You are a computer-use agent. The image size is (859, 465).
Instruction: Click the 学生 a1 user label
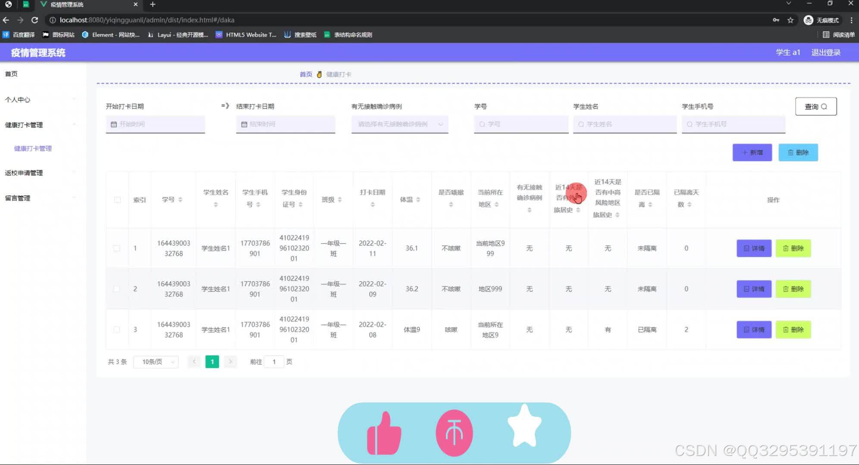click(788, 52)
